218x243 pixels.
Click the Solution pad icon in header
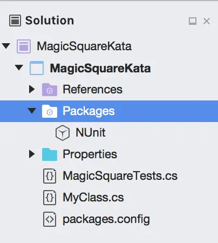click(15, 21)
